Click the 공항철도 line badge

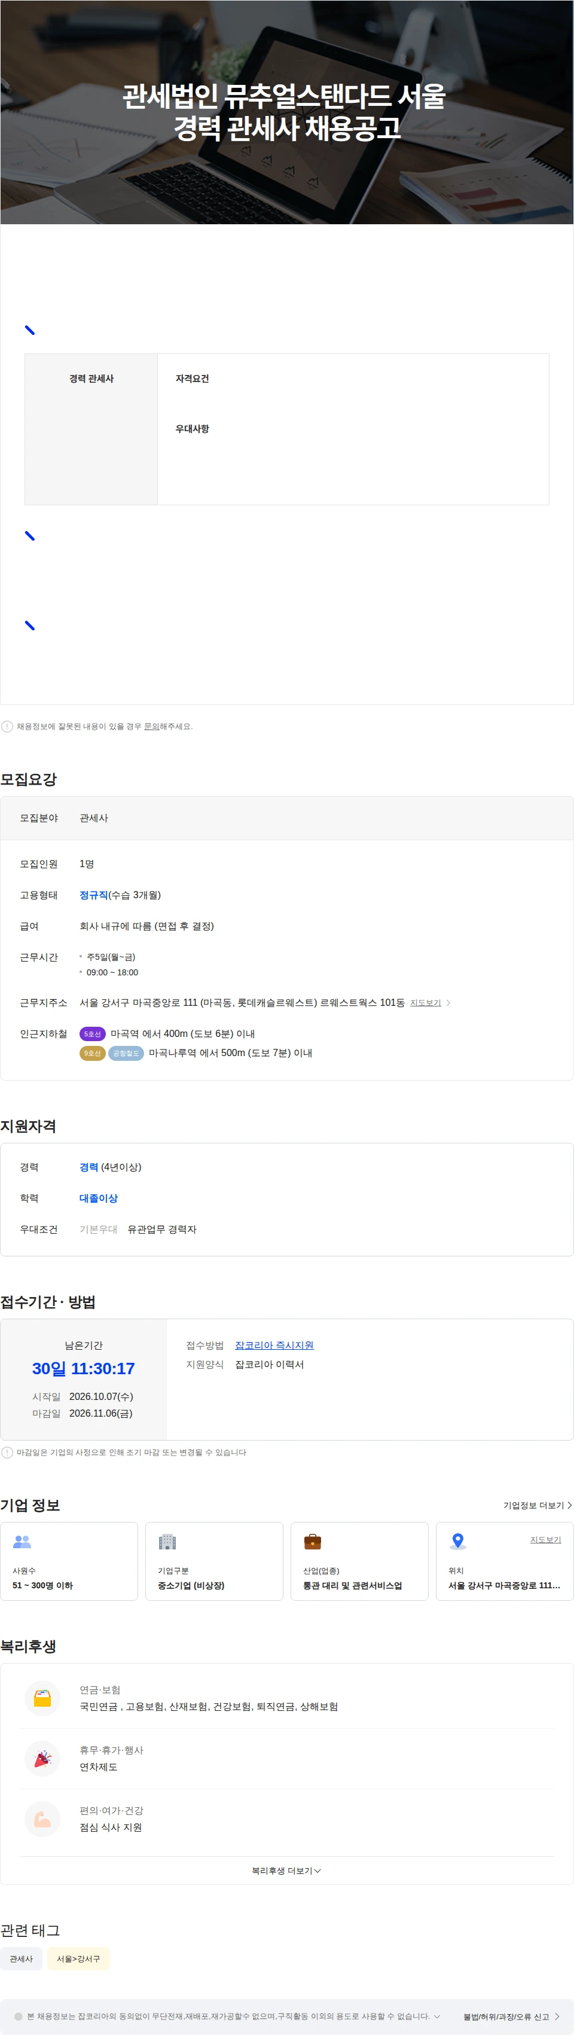[x=126, y=1053]
